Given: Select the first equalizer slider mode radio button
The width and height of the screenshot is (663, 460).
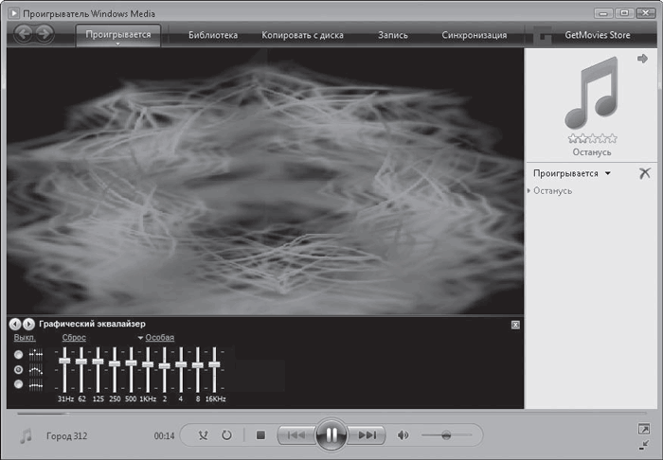Looking at the screenshot, I should (18, 354).
